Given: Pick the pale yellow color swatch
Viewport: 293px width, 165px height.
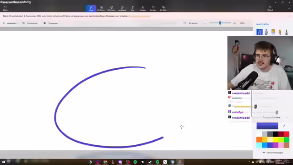Looking at the screenshot, I should click(270, 139).
